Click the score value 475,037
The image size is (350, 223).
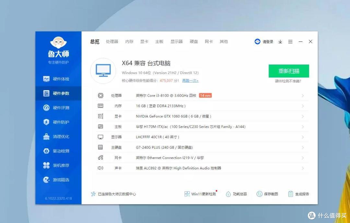(x=166, y=81)
